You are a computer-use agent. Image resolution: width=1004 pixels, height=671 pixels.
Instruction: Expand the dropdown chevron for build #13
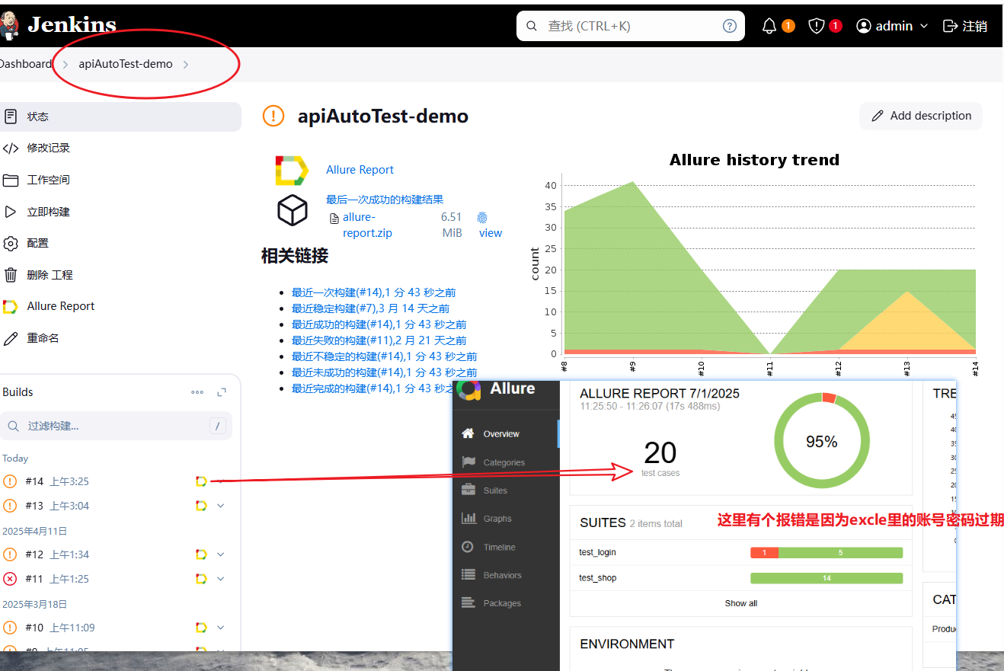pos(221,506)
